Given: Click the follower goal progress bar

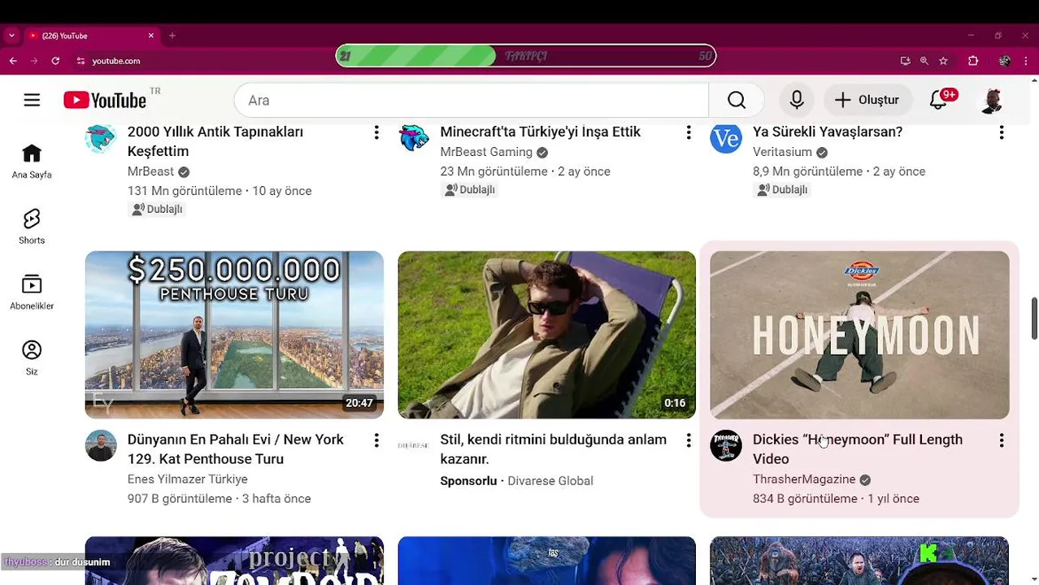Looking at the screenshot, I should [x=526, y=56].
